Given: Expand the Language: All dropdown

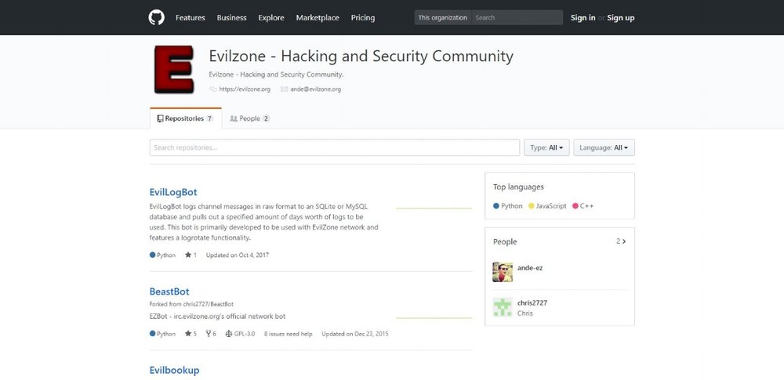Looking at the screenshot, I should pos(604,147).
